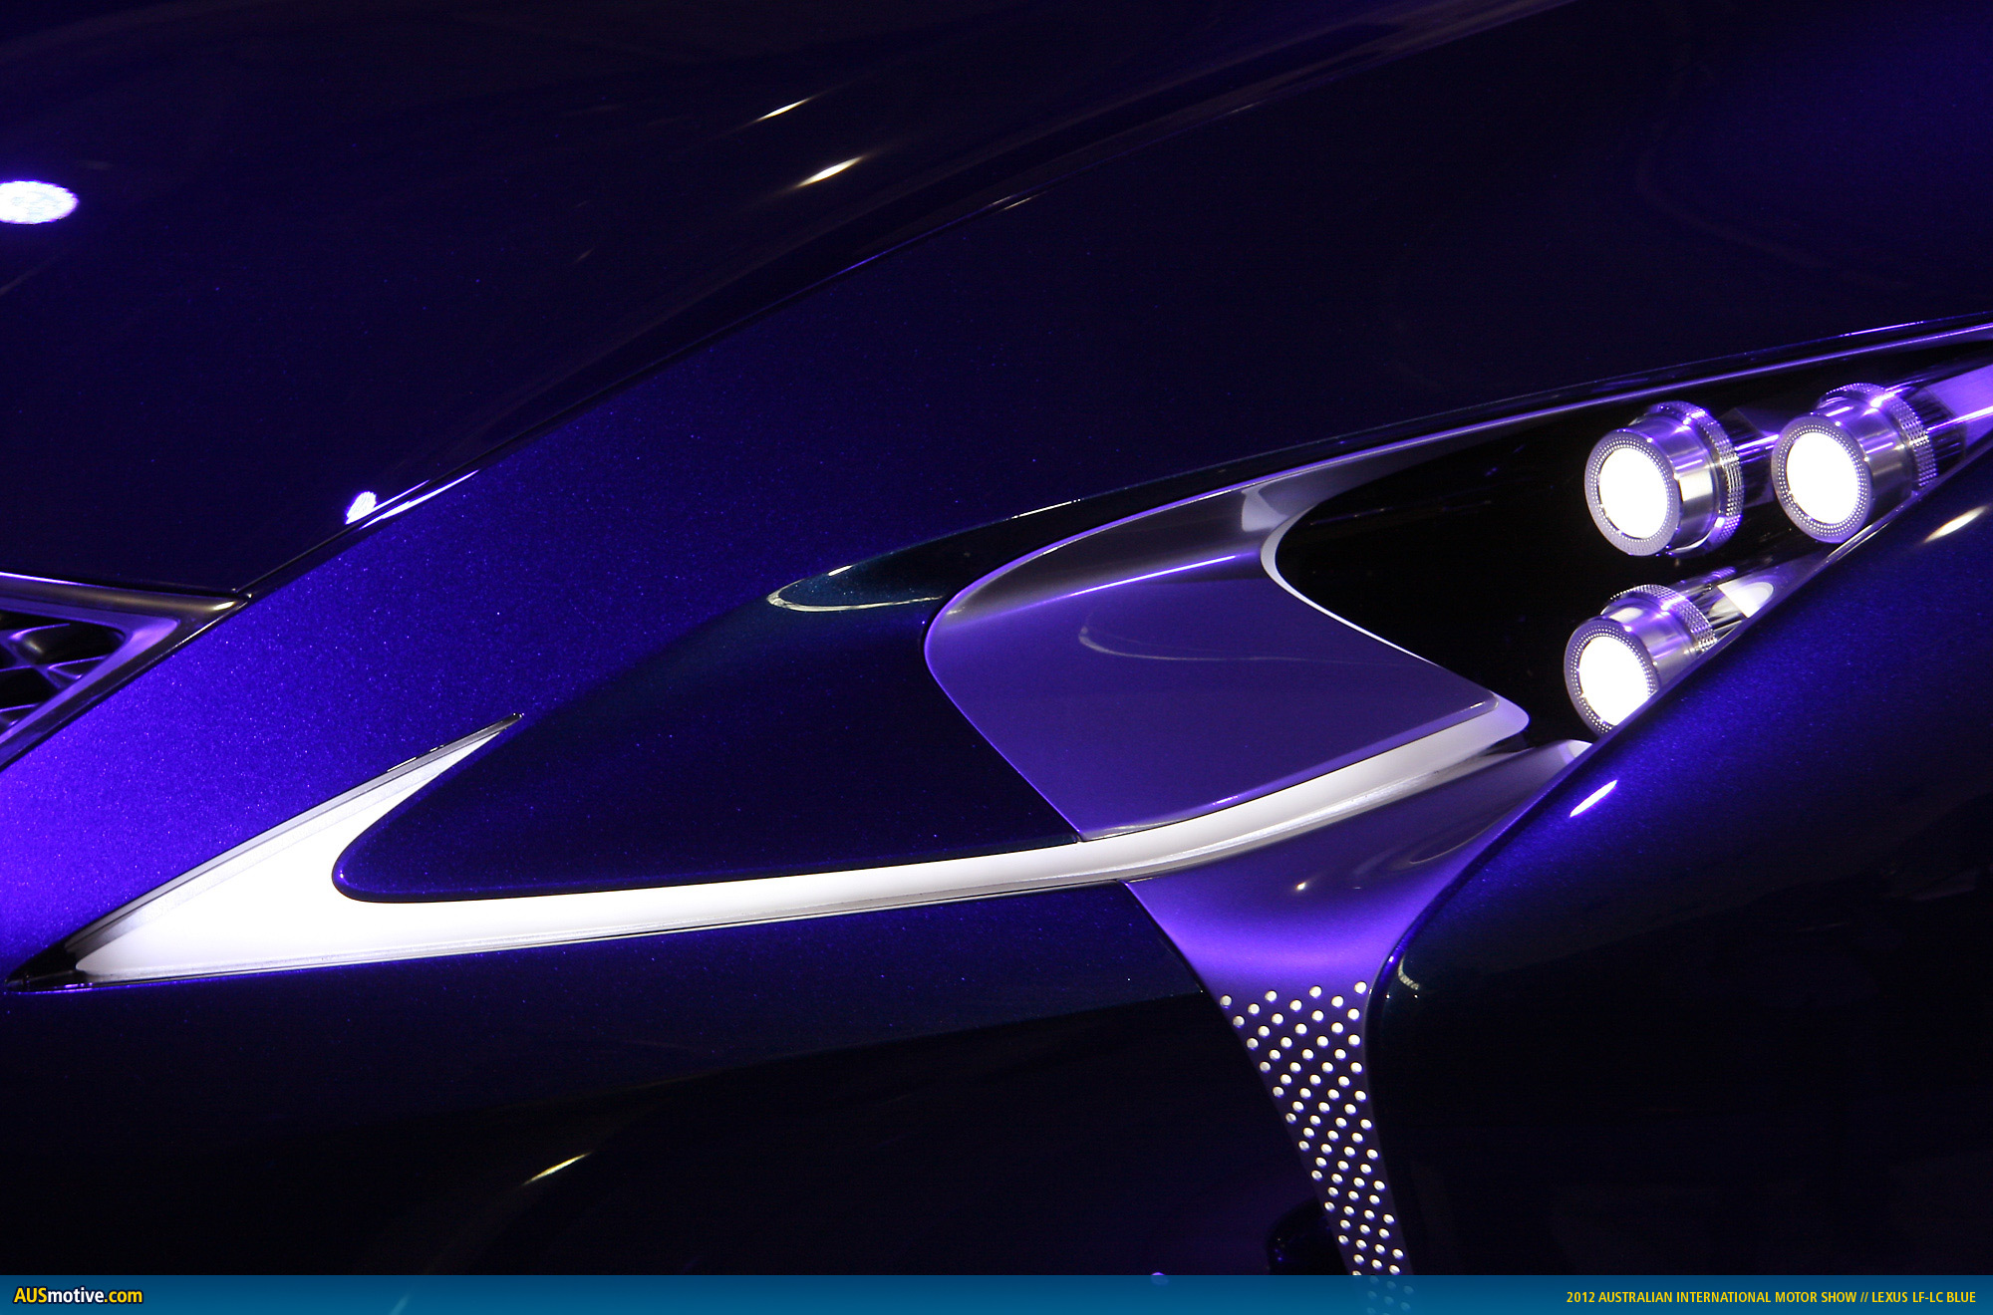
Task: Click the small white glint on hood crease
Action: (x=361, y=506)
